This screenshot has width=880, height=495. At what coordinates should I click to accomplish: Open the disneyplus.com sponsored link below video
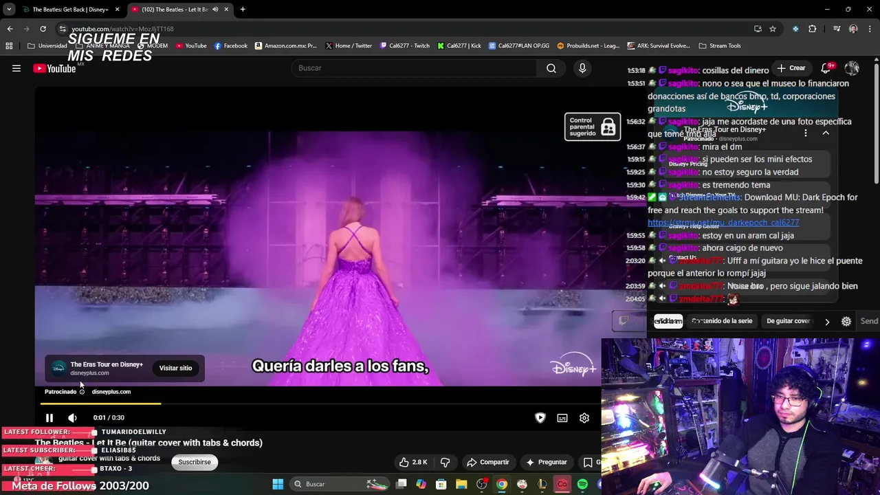(x=111, y=392)
